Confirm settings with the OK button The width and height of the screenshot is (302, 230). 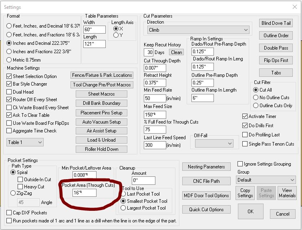[x=250, y=211]
